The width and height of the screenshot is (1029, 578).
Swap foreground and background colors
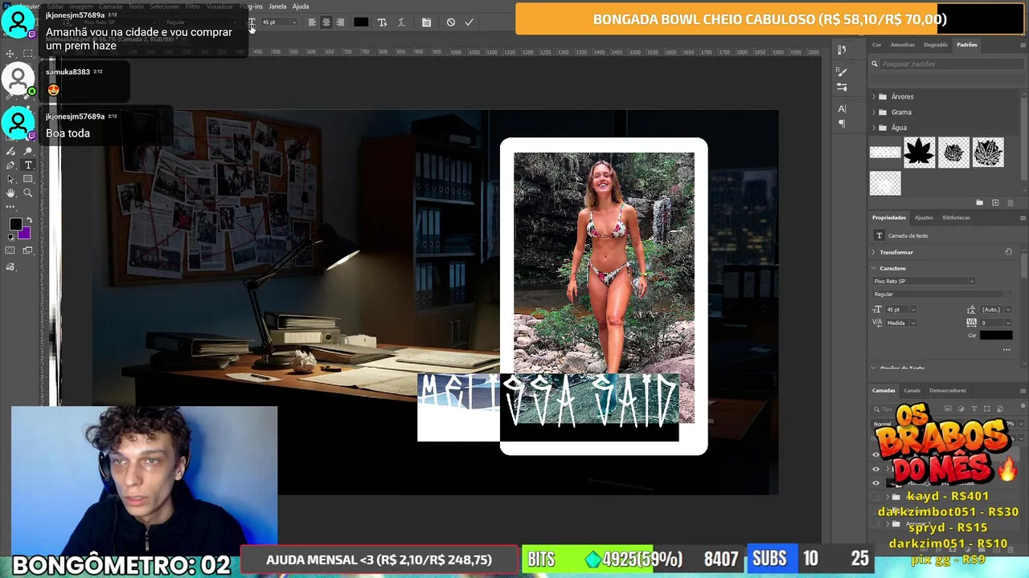coord(30,219)
